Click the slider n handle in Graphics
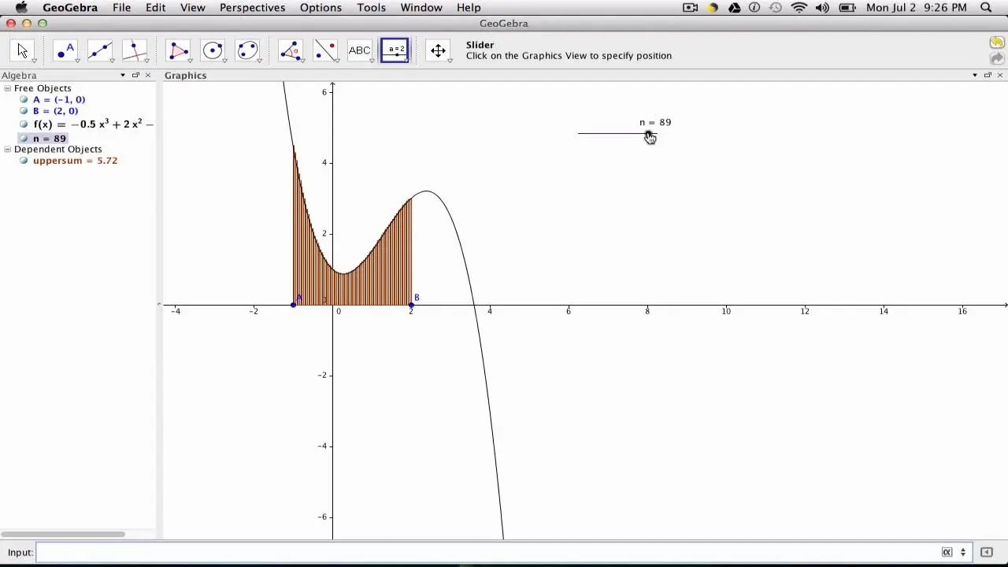This screenshot has width=1008, height=567. coord(648,133)
